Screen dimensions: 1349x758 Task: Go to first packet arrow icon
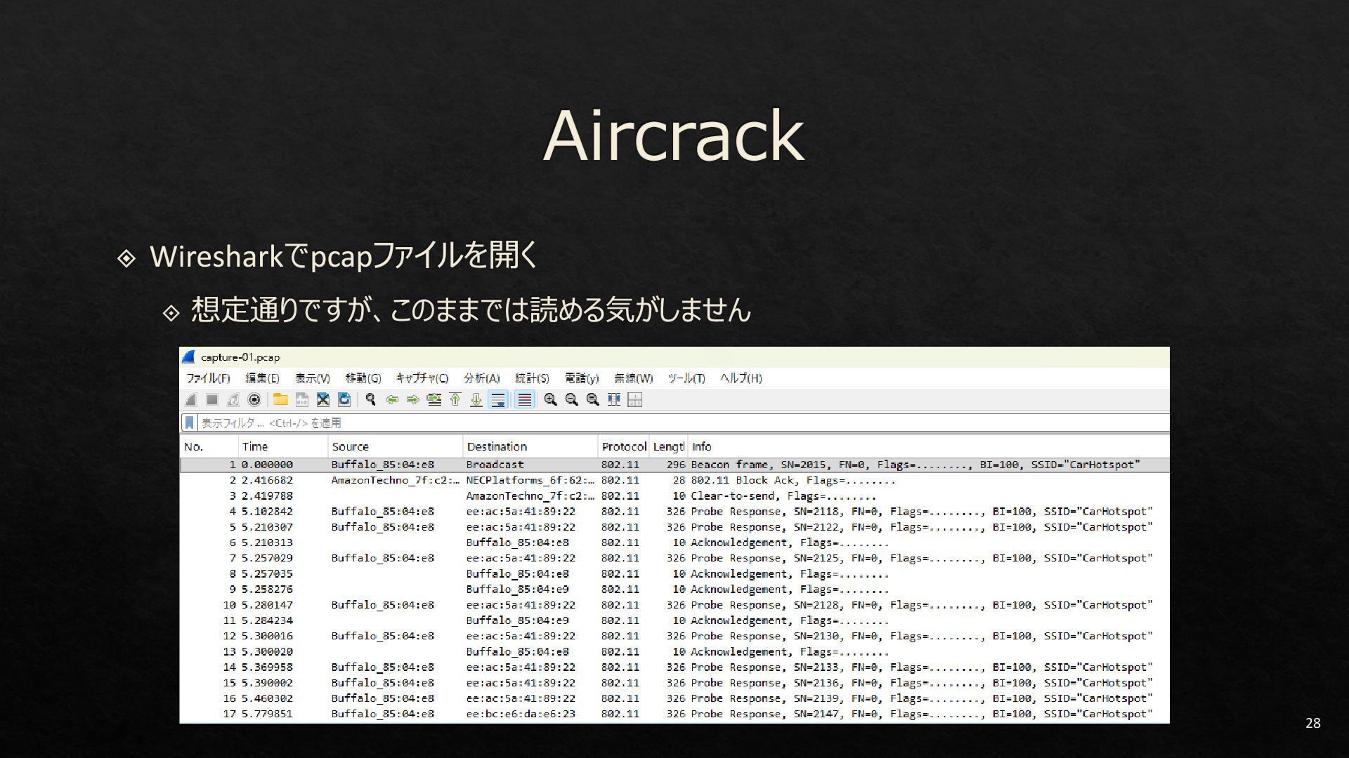tap(455, 400)
